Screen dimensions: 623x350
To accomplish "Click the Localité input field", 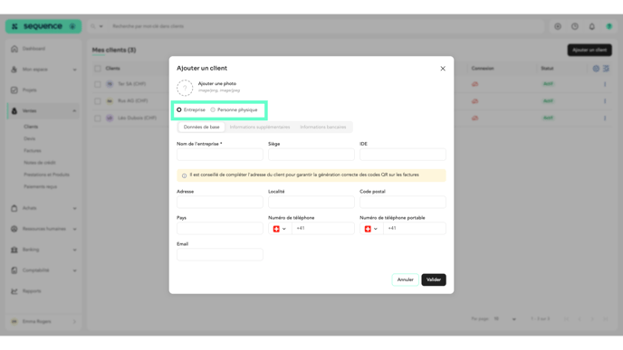I will point(311,202).
